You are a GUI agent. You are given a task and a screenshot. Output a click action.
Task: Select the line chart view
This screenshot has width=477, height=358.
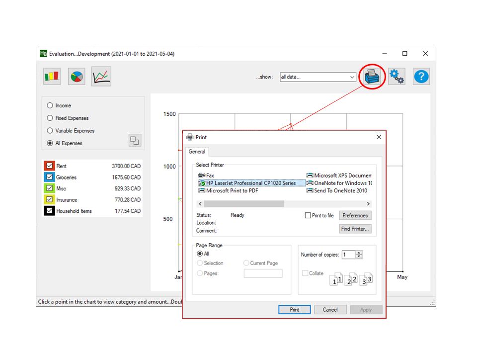[x=101, y=77]
